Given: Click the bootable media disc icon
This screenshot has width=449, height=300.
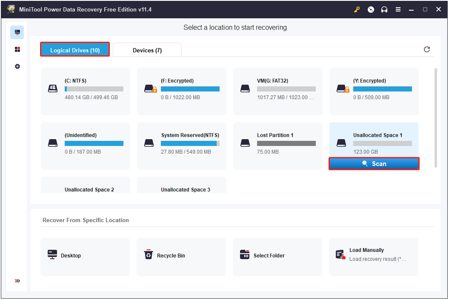Looking at the screenshot, I should click(371, 9).
